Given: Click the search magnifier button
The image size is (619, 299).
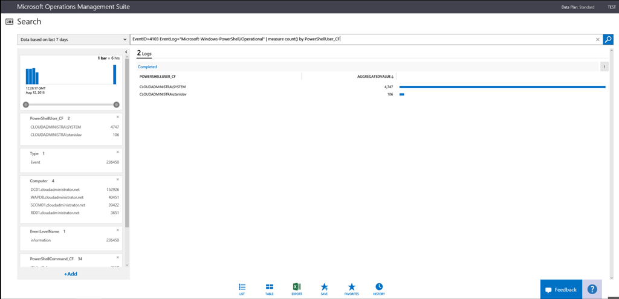Looking at the screenshot, I should [608, 39].
